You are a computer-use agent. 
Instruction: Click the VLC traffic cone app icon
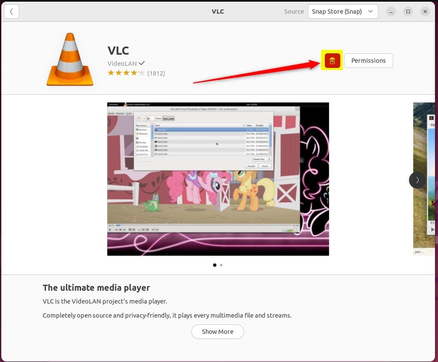pos(70,59)
